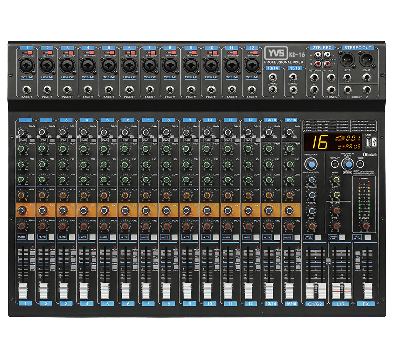Click the channel 1 GAIN knob
Viewport: 394px width, 358px height.
[21, 133]
